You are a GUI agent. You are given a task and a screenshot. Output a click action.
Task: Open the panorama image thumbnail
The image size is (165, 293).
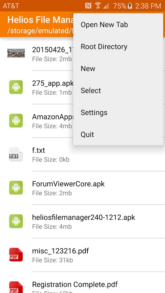16,53
